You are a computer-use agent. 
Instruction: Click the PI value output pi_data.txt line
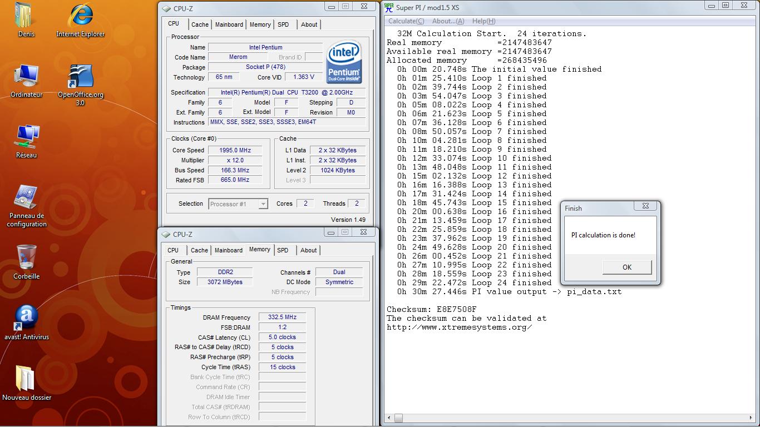(510, 291)
